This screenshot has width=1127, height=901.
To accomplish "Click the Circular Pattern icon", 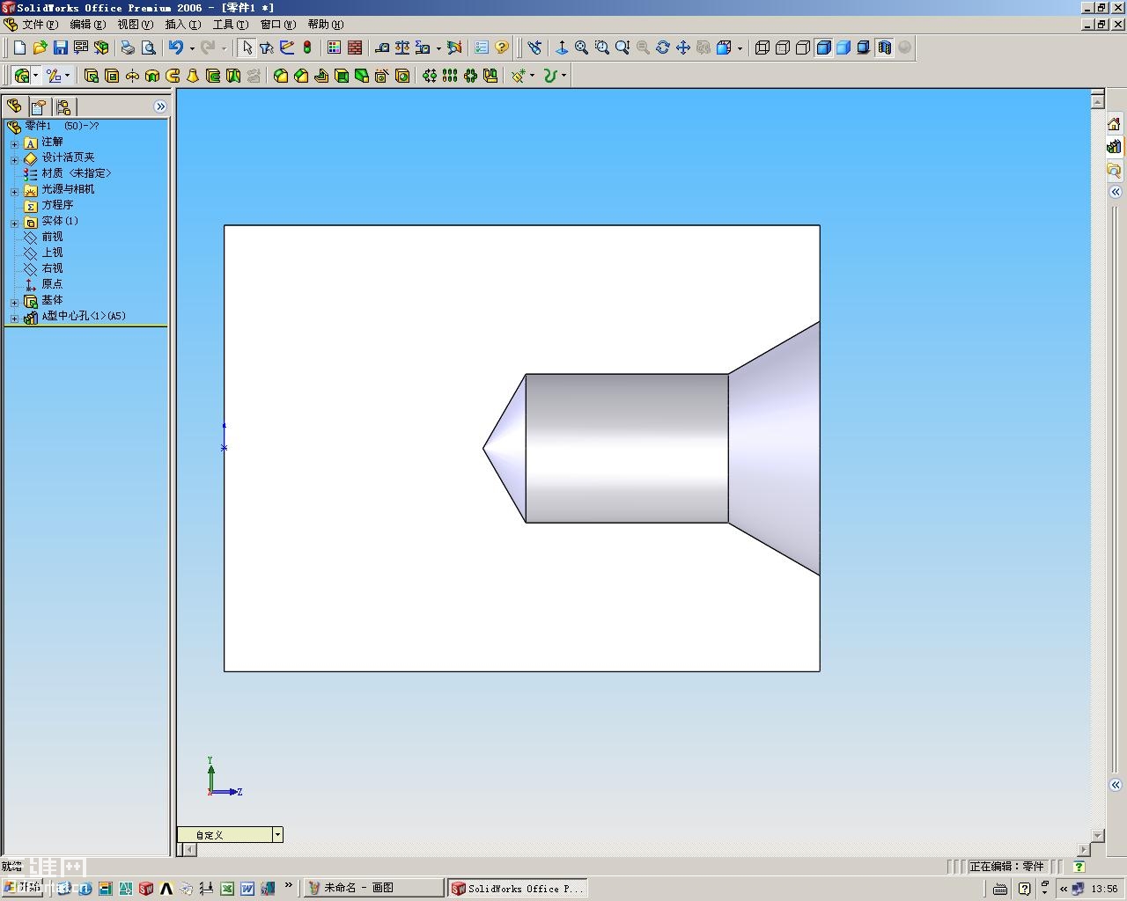I will tap(470, 76).
